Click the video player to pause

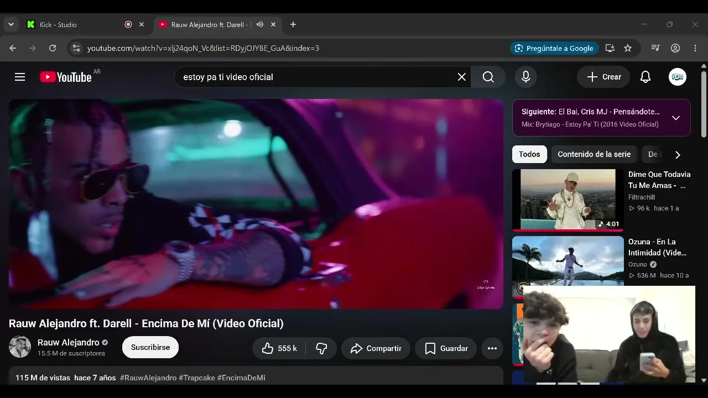tap(256, 204)
